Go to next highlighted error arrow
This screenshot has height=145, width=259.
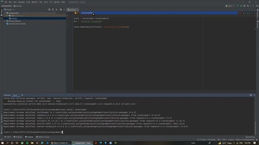tap(255, 13)
